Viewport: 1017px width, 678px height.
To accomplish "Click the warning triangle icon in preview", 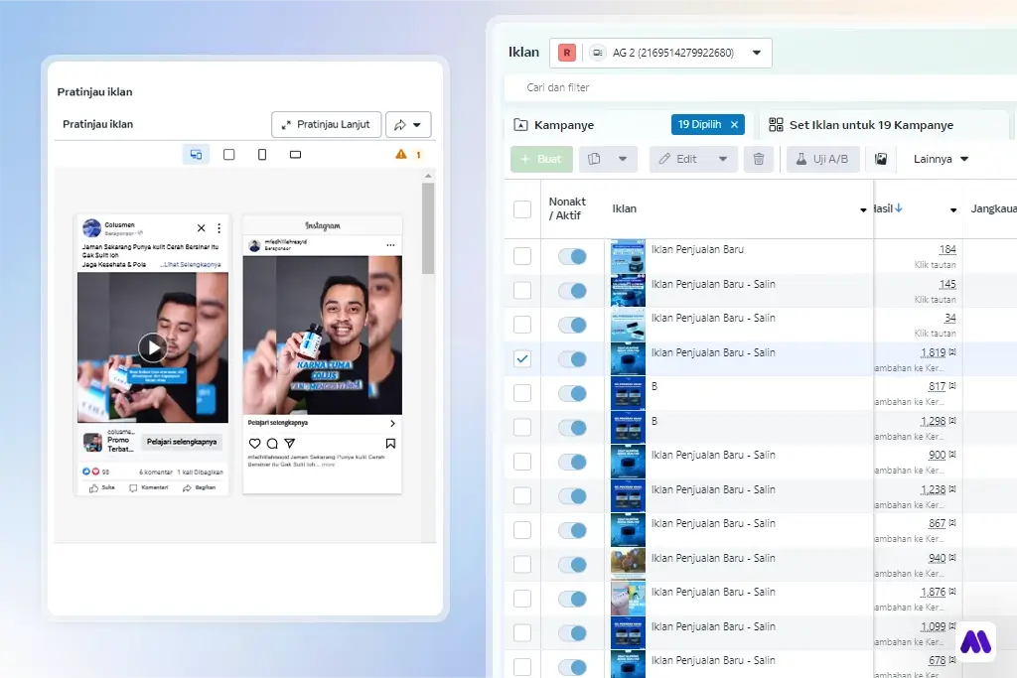I will pos(401,154).
